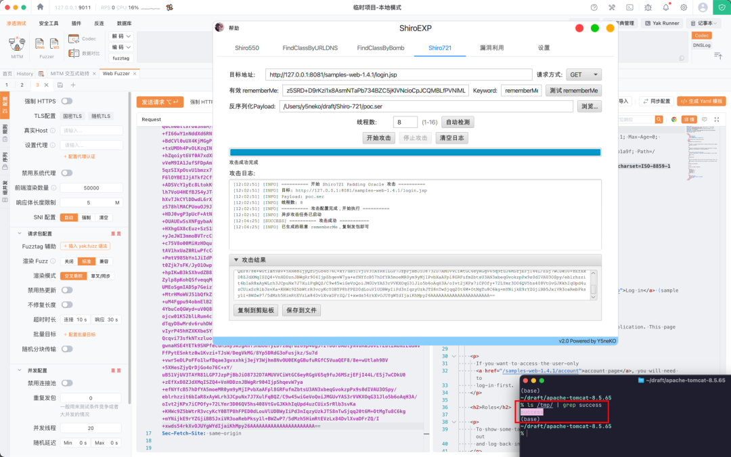Image resolution: width=731 pixels, height=457 pixels.
Task: Click the 测试 rememberMe button
Action: pyautogui.click(x=573, y=91)
